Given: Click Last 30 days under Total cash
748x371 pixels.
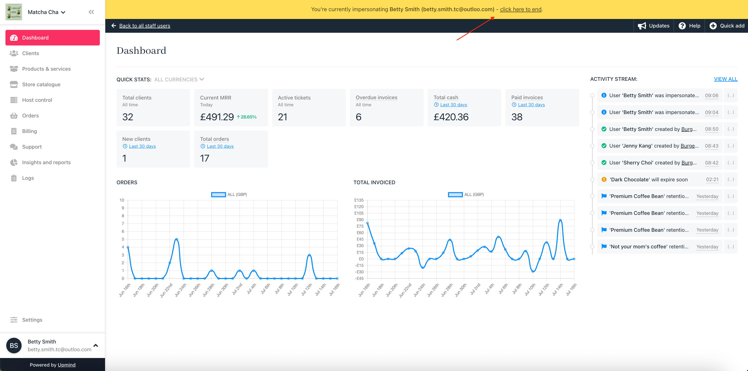Looking at the screenshot, I should coord(453,105).
